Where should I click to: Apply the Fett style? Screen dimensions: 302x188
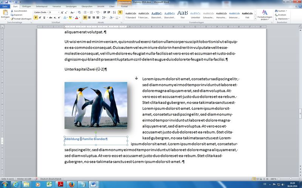coord(247,15)
